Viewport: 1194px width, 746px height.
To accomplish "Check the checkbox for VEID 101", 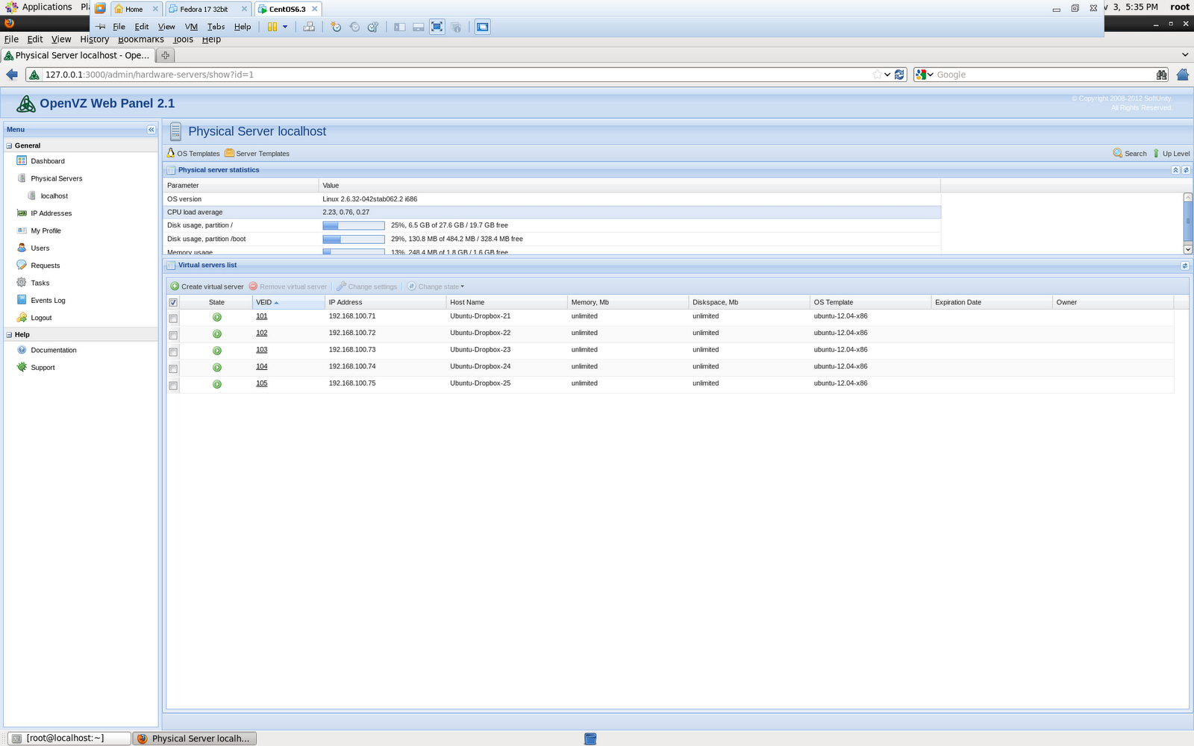I will click(173, 319).
